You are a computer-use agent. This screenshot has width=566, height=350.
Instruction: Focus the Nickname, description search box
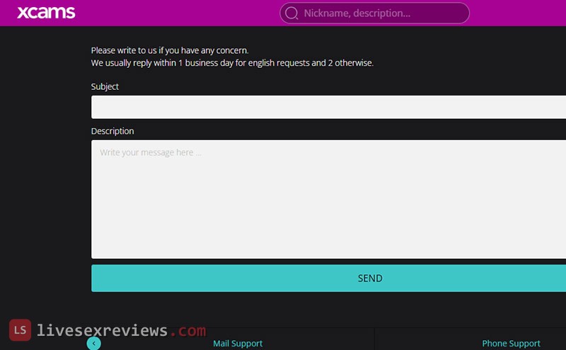pos(374,13)
